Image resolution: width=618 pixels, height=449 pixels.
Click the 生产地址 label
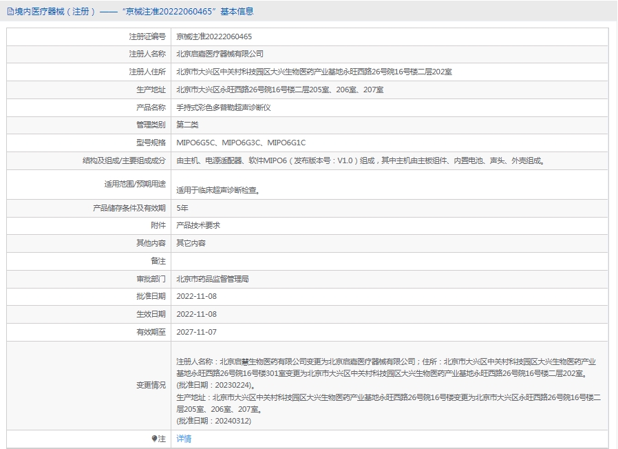click(x=151, y=90)
